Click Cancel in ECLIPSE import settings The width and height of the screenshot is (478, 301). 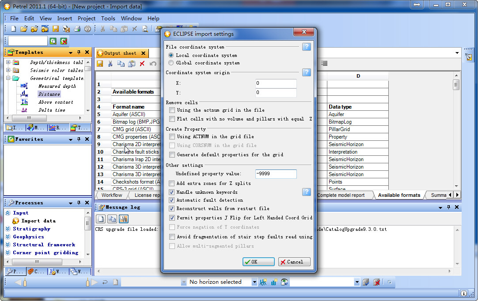(x=295, y=262)
